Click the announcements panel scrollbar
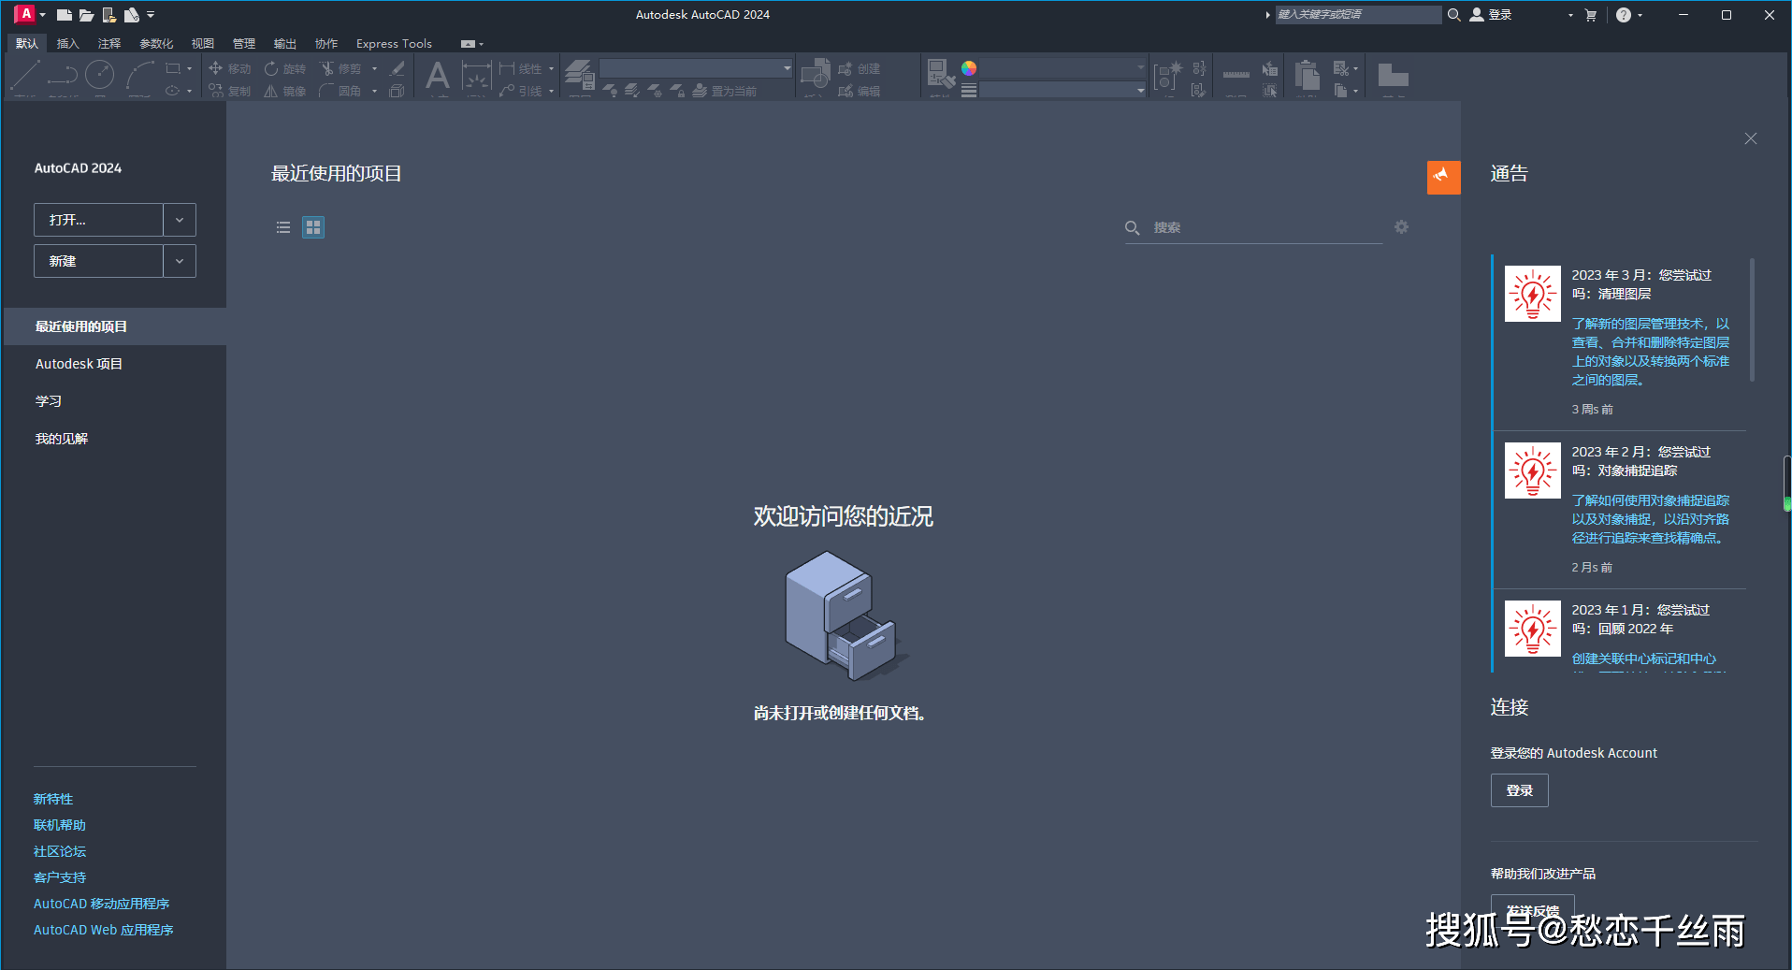This screenshot has height=970, width=1792. coord(1752,320)
